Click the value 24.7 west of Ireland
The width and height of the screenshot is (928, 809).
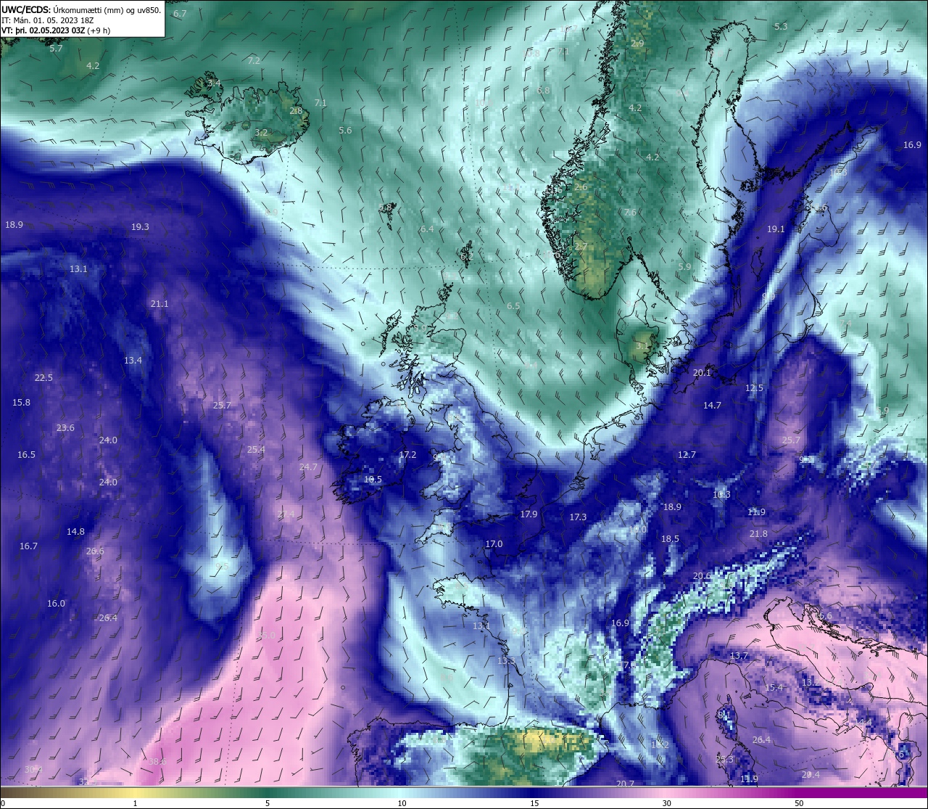[x=308, y=467]
